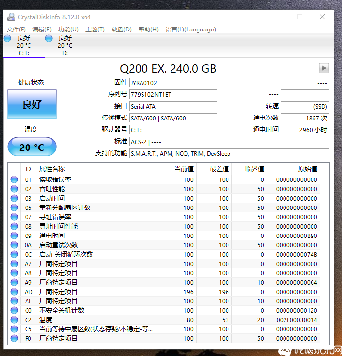The width and height of the screenshot is (342, 356).
Task: Click the blue status orb for disk C: F:
Action: tap(7, 38)
